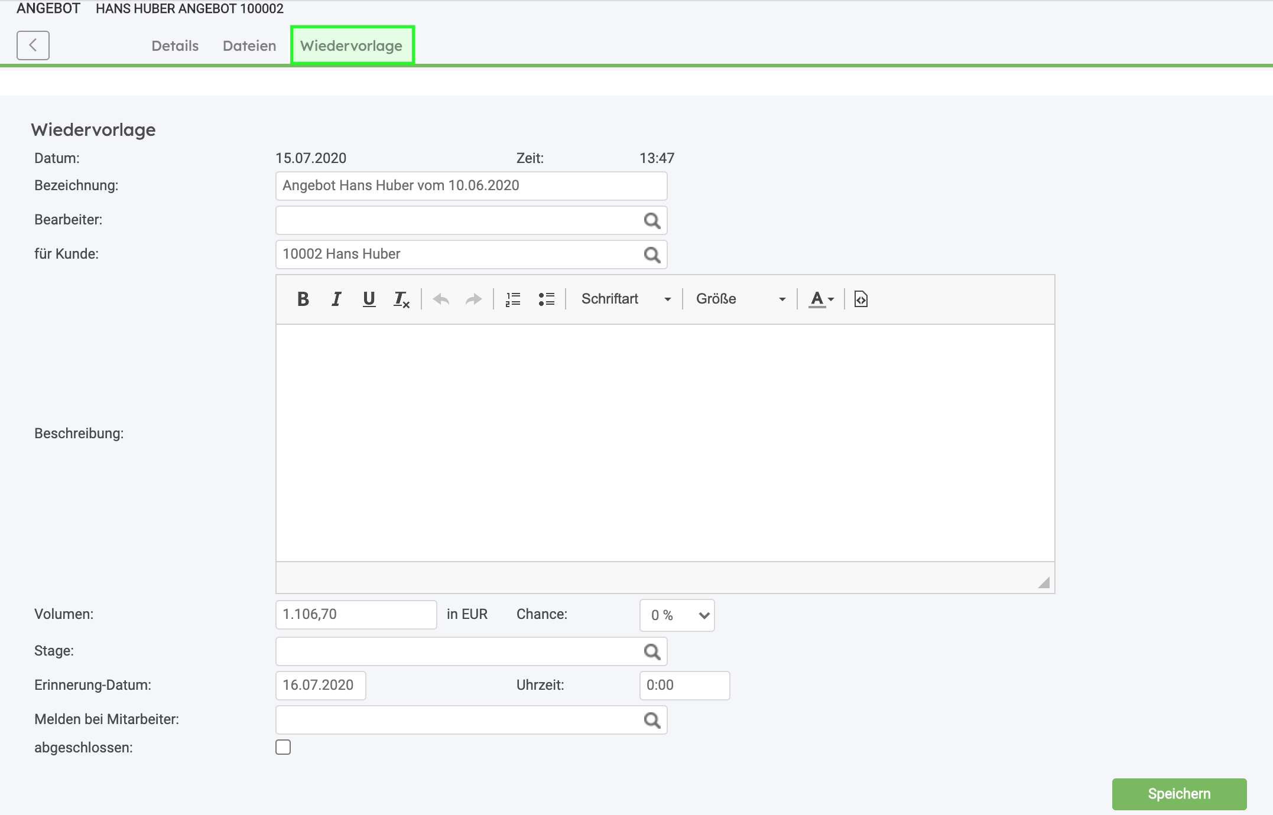Open Bearbeiter search lookup
The image size is (1273, 815).
pos(652,221)
